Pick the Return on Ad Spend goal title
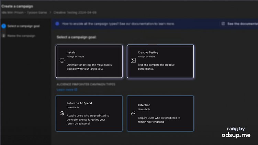The image size is (258, 145). 79,103
